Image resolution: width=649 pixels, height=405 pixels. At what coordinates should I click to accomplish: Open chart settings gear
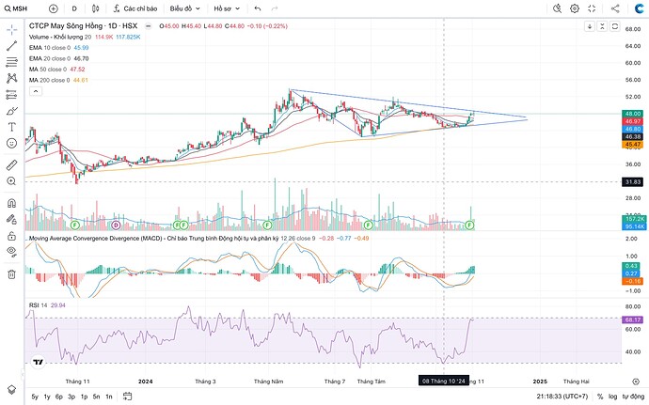pyautogui.click(x=575, y=8)
